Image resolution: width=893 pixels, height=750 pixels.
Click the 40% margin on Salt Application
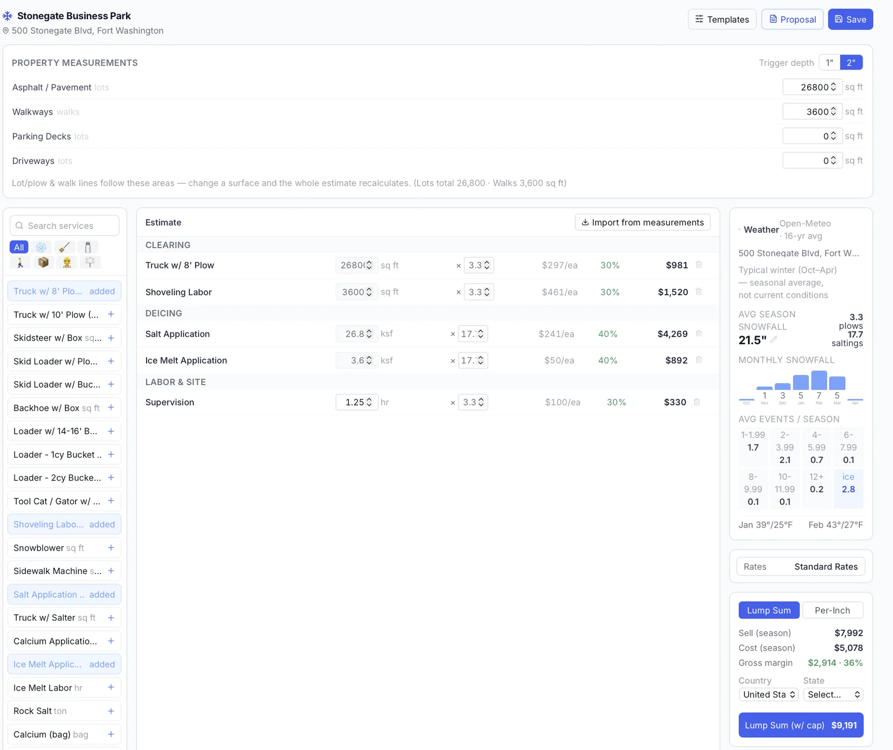607,334
